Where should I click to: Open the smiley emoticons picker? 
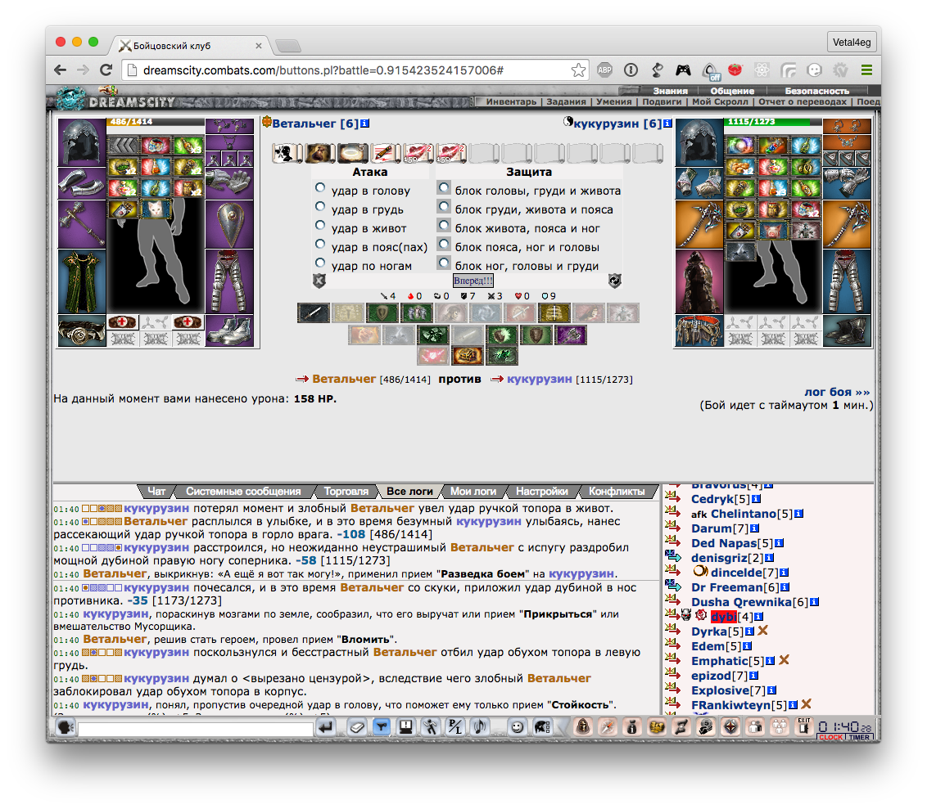pos(518,727)
